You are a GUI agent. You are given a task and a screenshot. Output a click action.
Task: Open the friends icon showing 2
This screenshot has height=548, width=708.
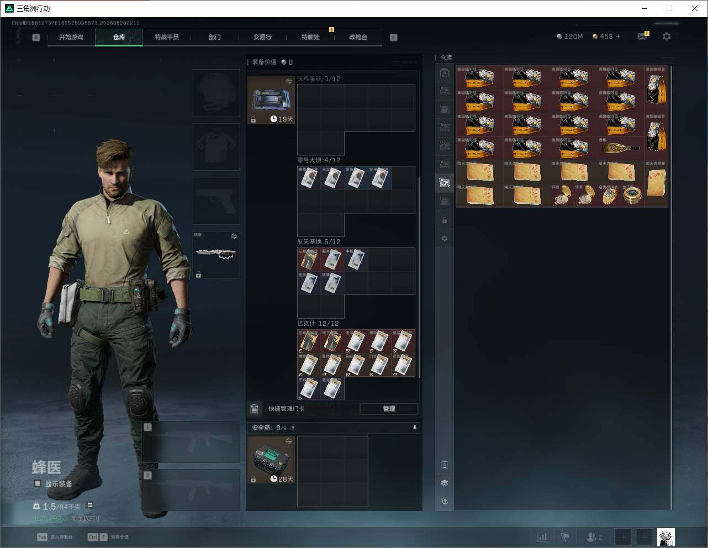click(x=594, y=537)
